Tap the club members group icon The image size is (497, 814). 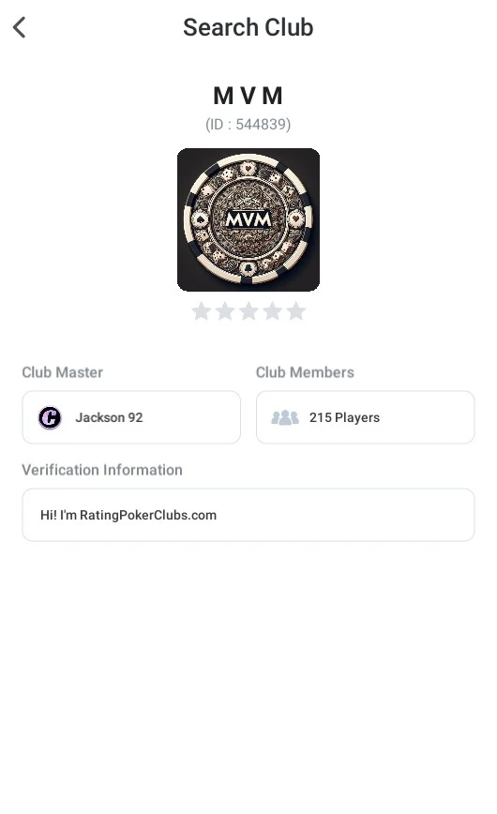tap(285, 417)
